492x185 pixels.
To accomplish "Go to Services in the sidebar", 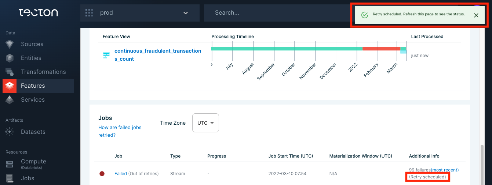I will (x=33, y=100).
